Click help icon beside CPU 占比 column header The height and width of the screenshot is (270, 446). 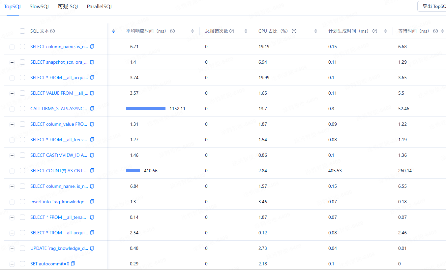(x=294, y=31)
